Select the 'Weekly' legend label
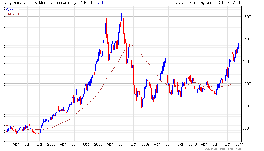The height and width of the screenshot is (151, 264). [x=12, y=10]
